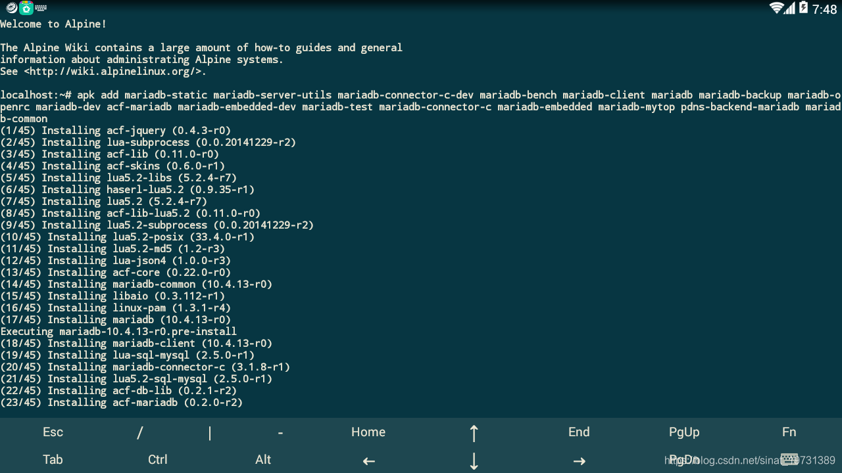842x473 pixels.
Task: Click 'Installing mariadb-common' line
Action: [x=136, y=284]
